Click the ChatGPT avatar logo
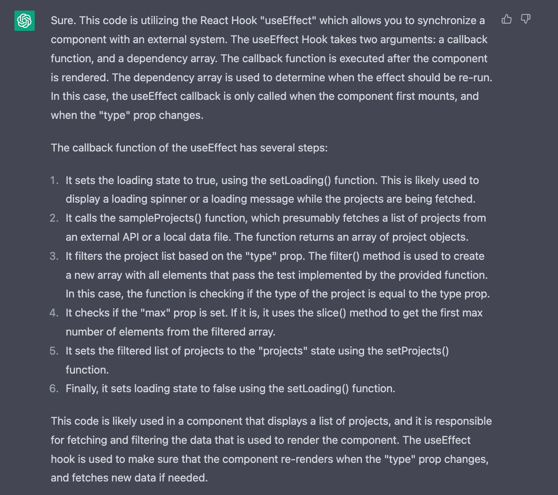 point(25,21)
